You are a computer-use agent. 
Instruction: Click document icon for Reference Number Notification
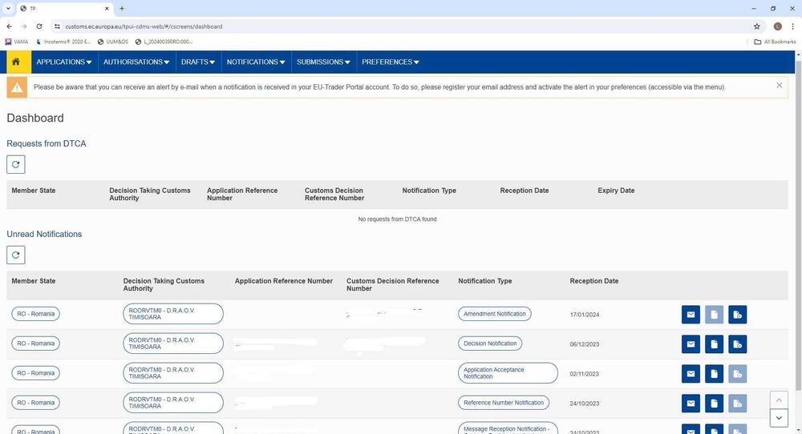pyautogui.click(x=714, y=404)
